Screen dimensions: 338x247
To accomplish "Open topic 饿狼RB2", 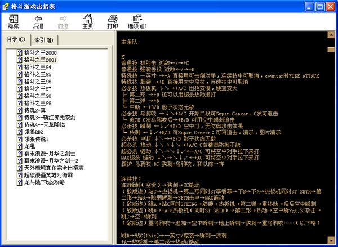I will (x=33, y=132).
